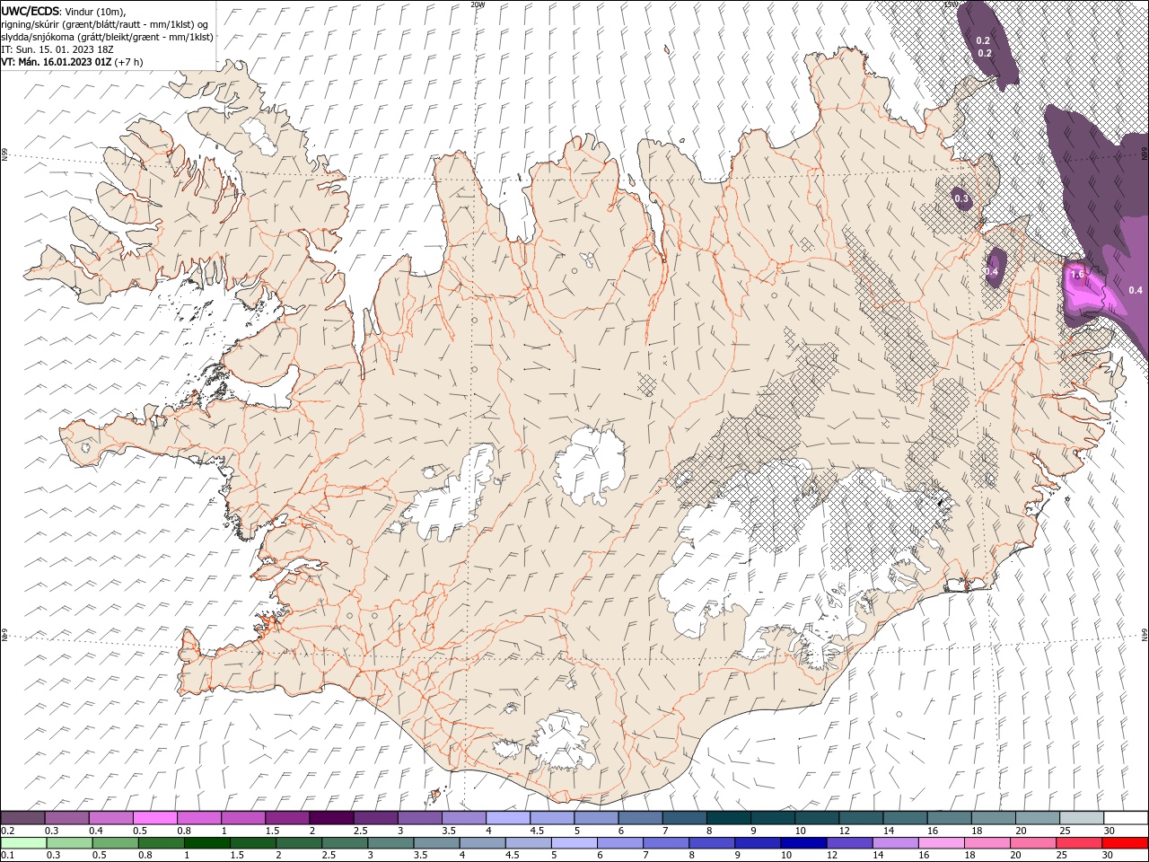Click the grey-green rain swatch labeled 3
Viewport: 1149px width, 862px height.
tap(390, 843)
